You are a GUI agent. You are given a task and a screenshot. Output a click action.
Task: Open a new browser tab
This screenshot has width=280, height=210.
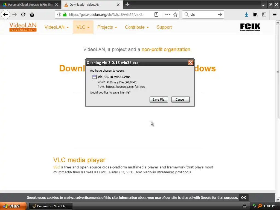point(127,4)
